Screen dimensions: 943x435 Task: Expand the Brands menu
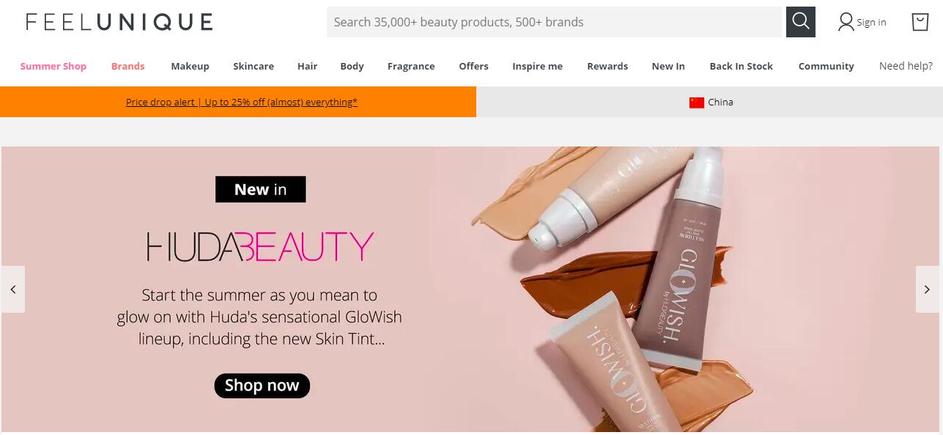(128, 66)
